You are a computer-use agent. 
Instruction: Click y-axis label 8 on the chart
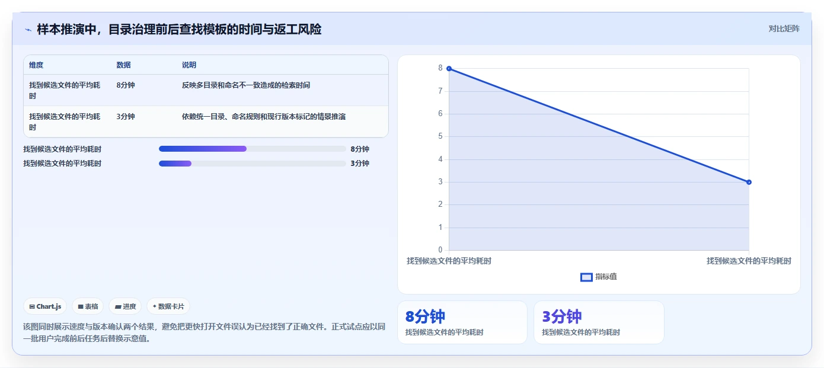pyautogui.click(x=440, y=68)
